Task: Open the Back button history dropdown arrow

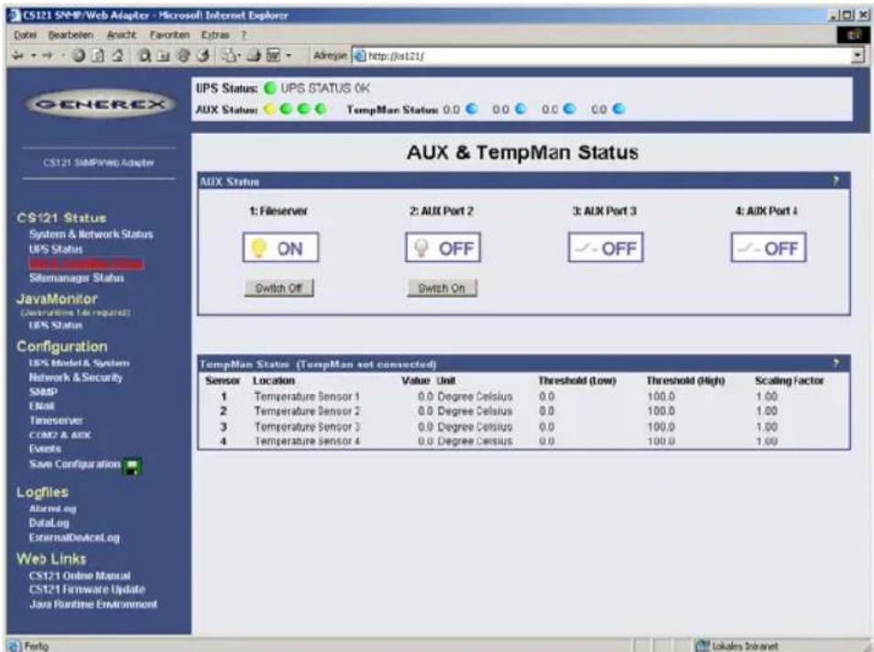Action: (x=34, y=56)
